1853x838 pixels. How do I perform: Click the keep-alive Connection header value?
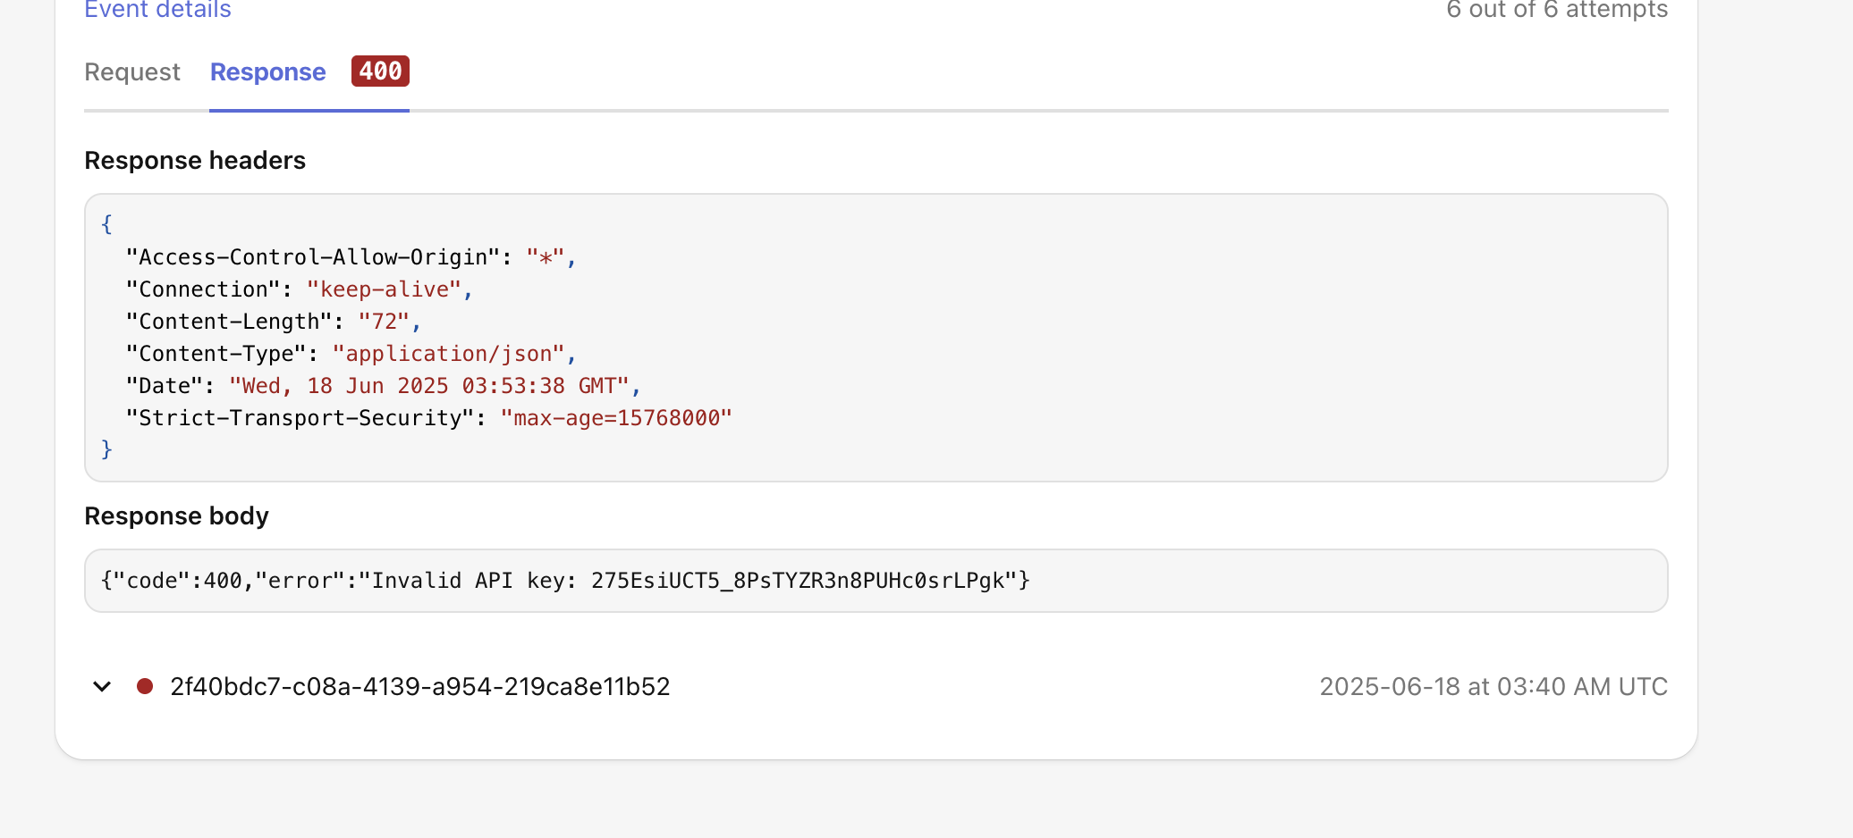coord(385,289)
